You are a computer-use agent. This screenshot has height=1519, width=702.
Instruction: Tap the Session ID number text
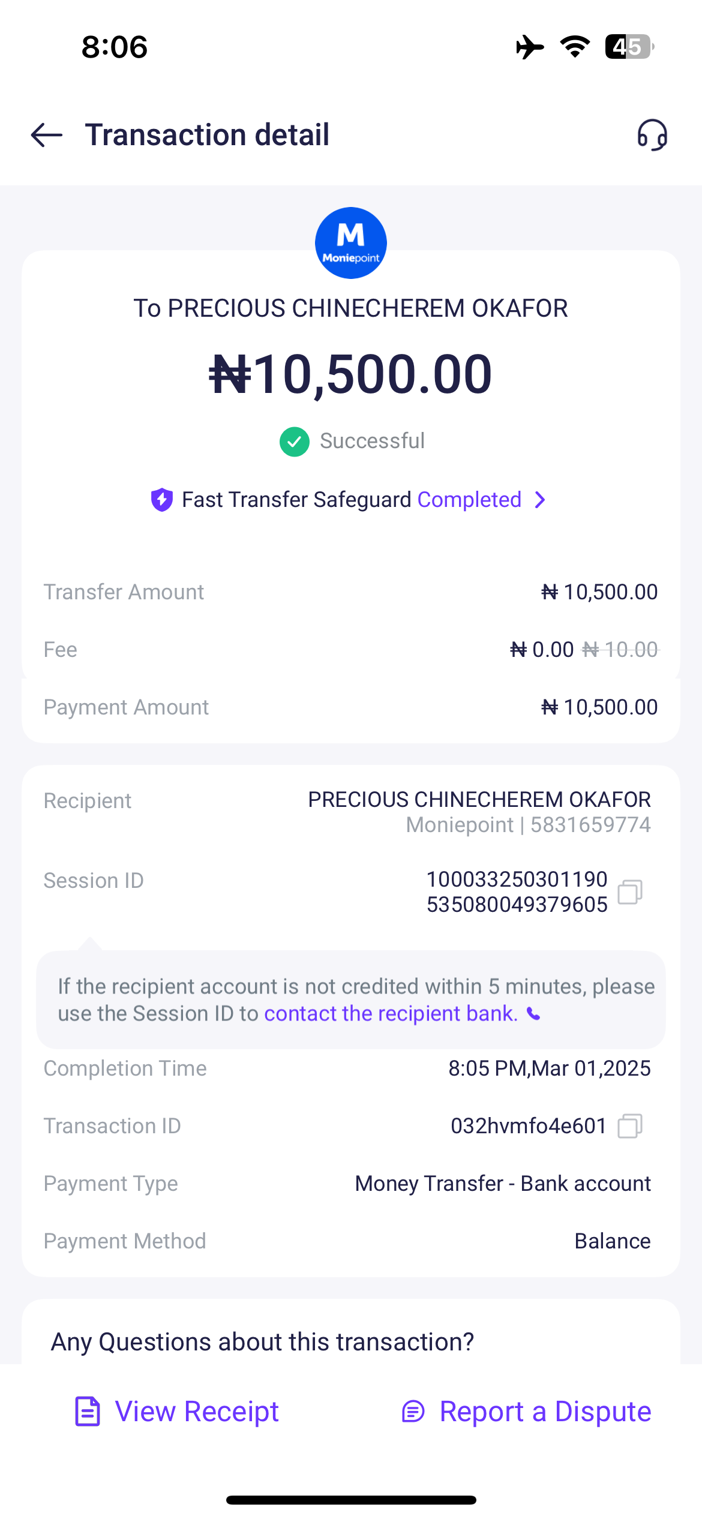(x=517, y=892)
